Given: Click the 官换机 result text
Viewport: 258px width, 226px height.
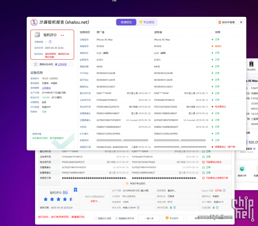Looking at the screenshot, I should coord(218,46).
